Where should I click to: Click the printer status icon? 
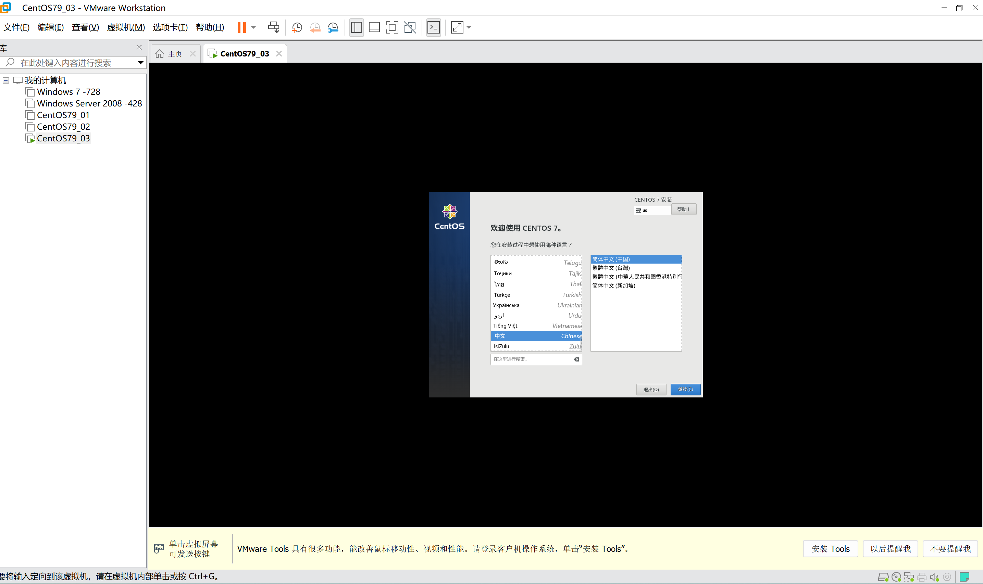(922, 577)
